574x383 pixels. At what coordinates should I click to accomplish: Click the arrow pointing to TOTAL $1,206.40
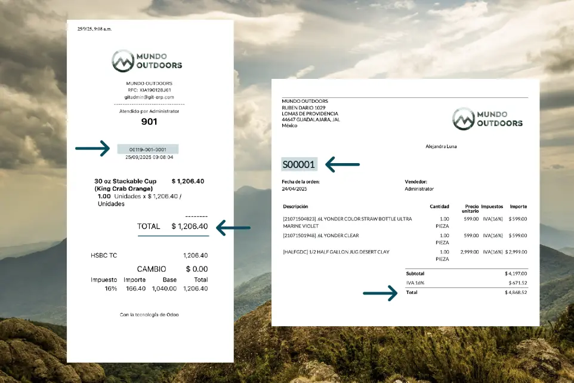pos(233,227)
